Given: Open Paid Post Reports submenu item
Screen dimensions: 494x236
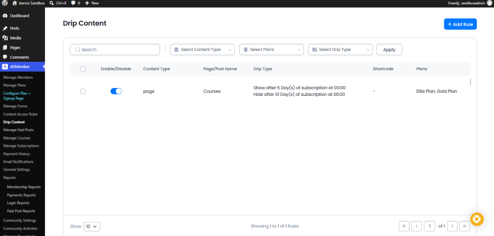Looking at the screenshot, I should tap(21, 211).
